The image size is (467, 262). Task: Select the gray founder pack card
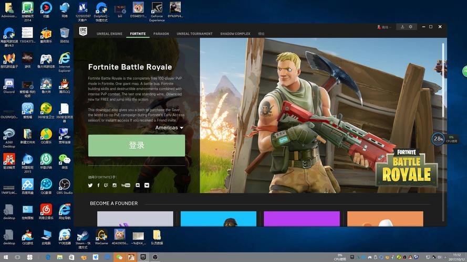pyautogui.click(x=135, y=219)
